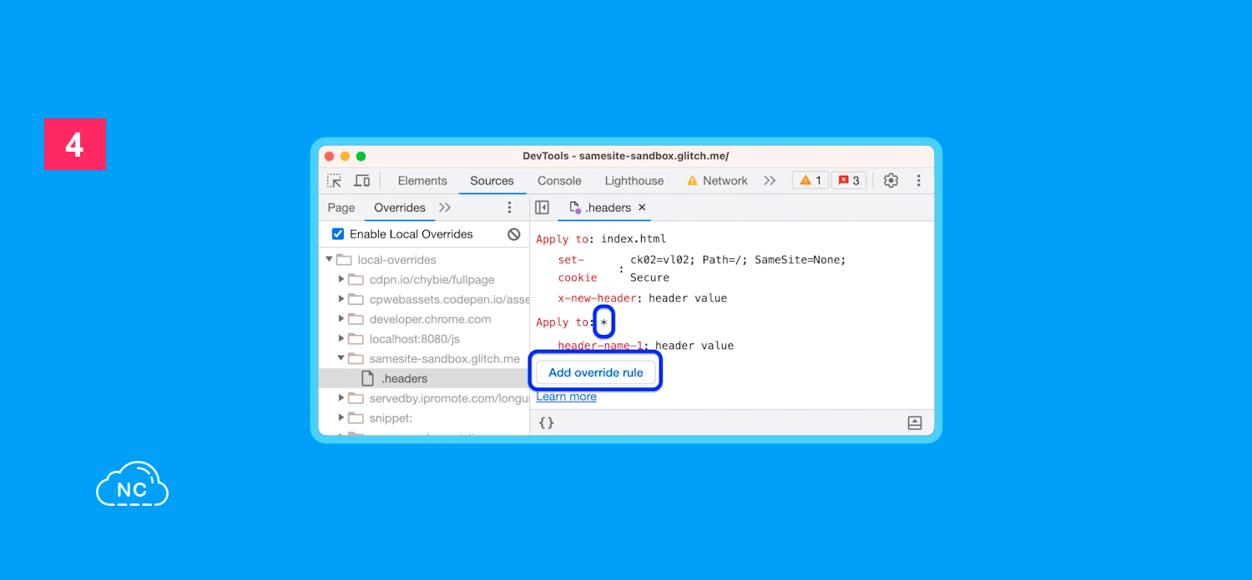Select the Sources panel tab

[x=492, y=181]
